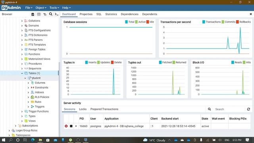Cancel active query with black square icon
This screenshot has height=143, width=254.
(71, 126)
